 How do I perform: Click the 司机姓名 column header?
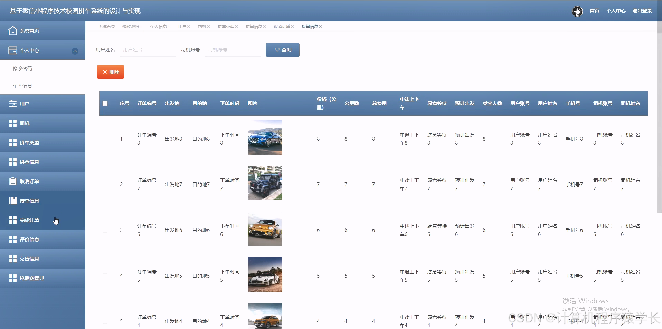[631, 103]
